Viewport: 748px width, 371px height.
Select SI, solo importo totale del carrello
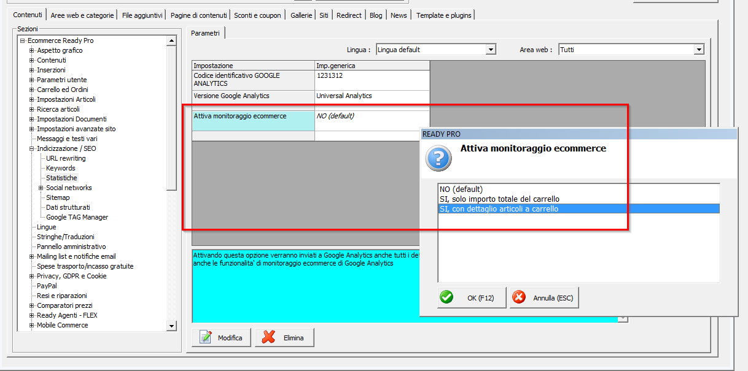[579, 199]
